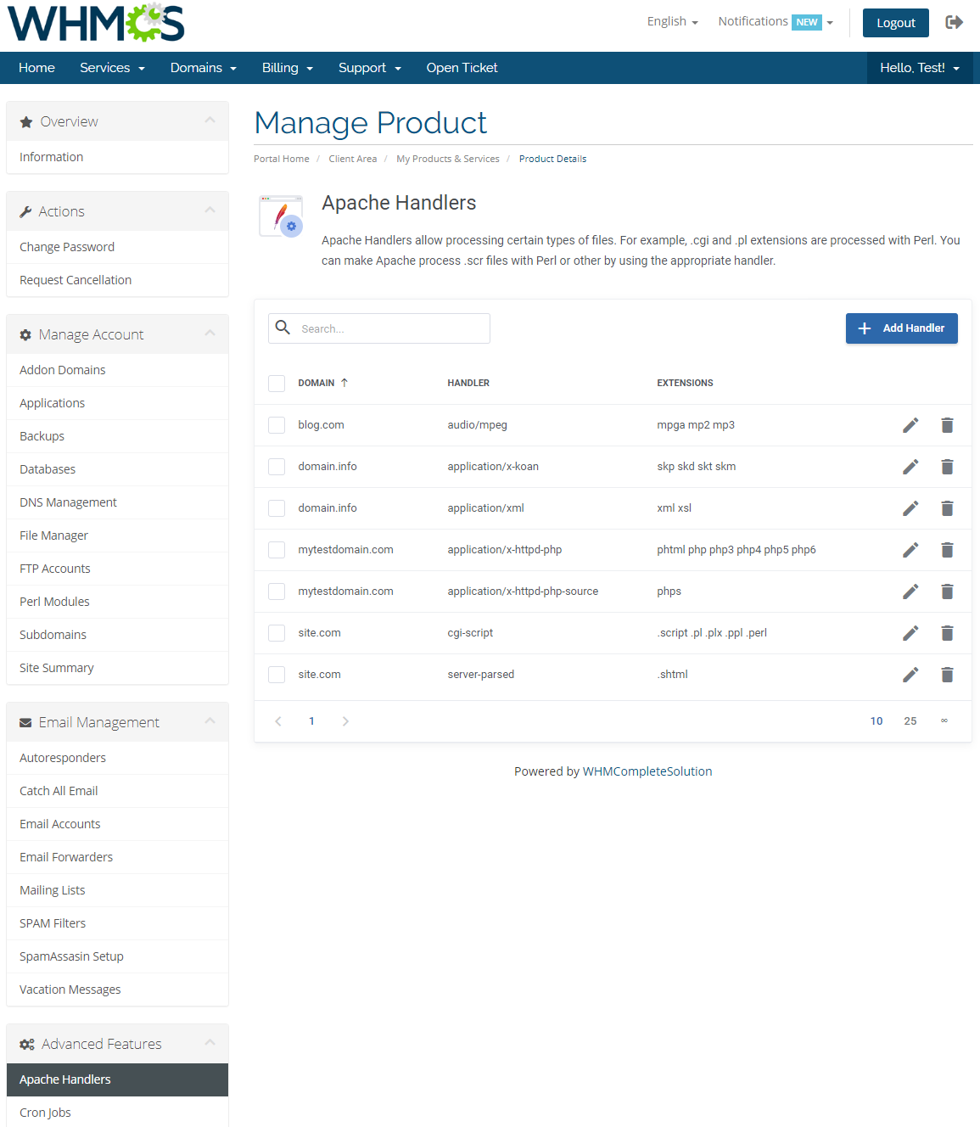Open the English language dropdown
Viewport: 980px width, 1127px height.
[671, 21]
